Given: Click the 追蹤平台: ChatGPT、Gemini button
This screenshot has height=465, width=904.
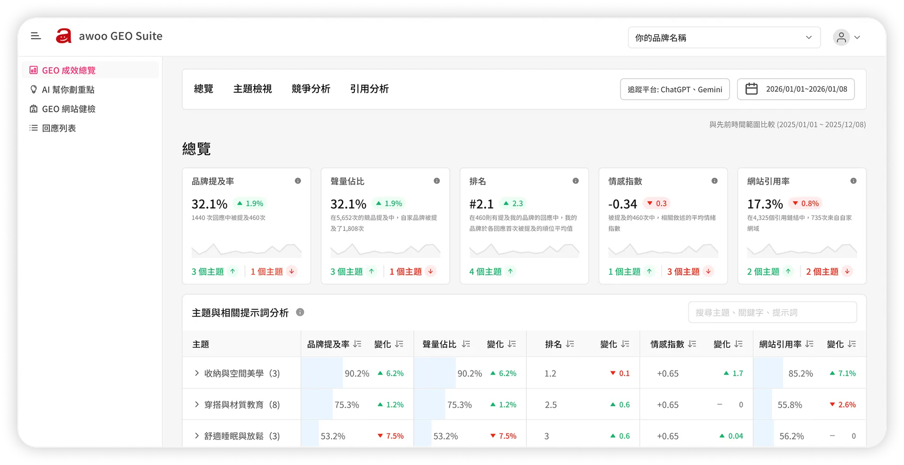Looking at the screenshot, I should click(x=675, y=89).
